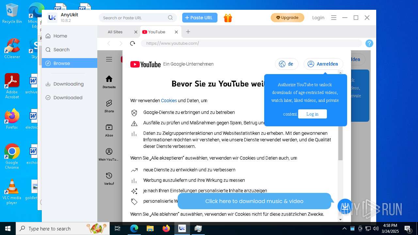Open YouTube Shorts in sidebar
This screenshot has width=418, height=235.
point(109,106)
